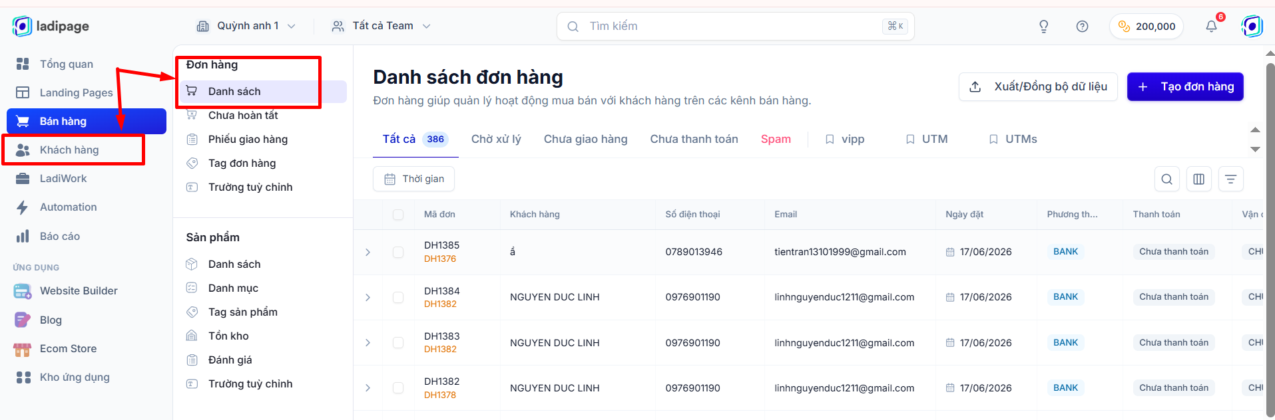Click the Bán hàng cart icon

[x=23, y=121]
